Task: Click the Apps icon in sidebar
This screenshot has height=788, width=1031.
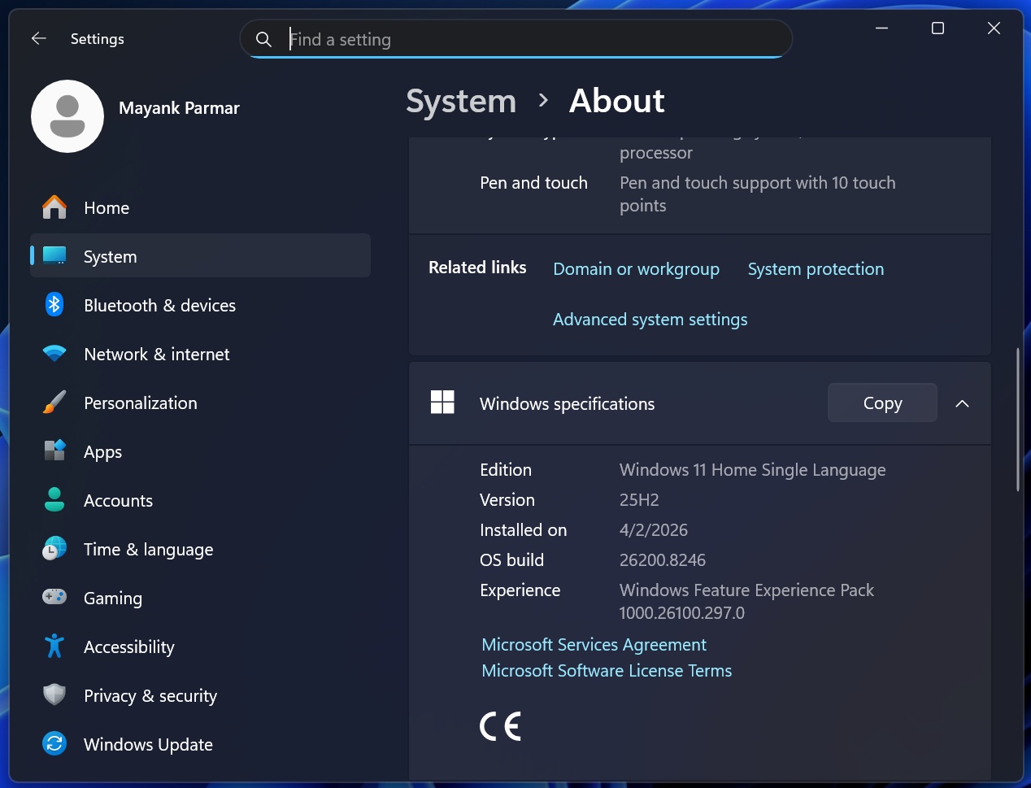Action: [54, 451]
